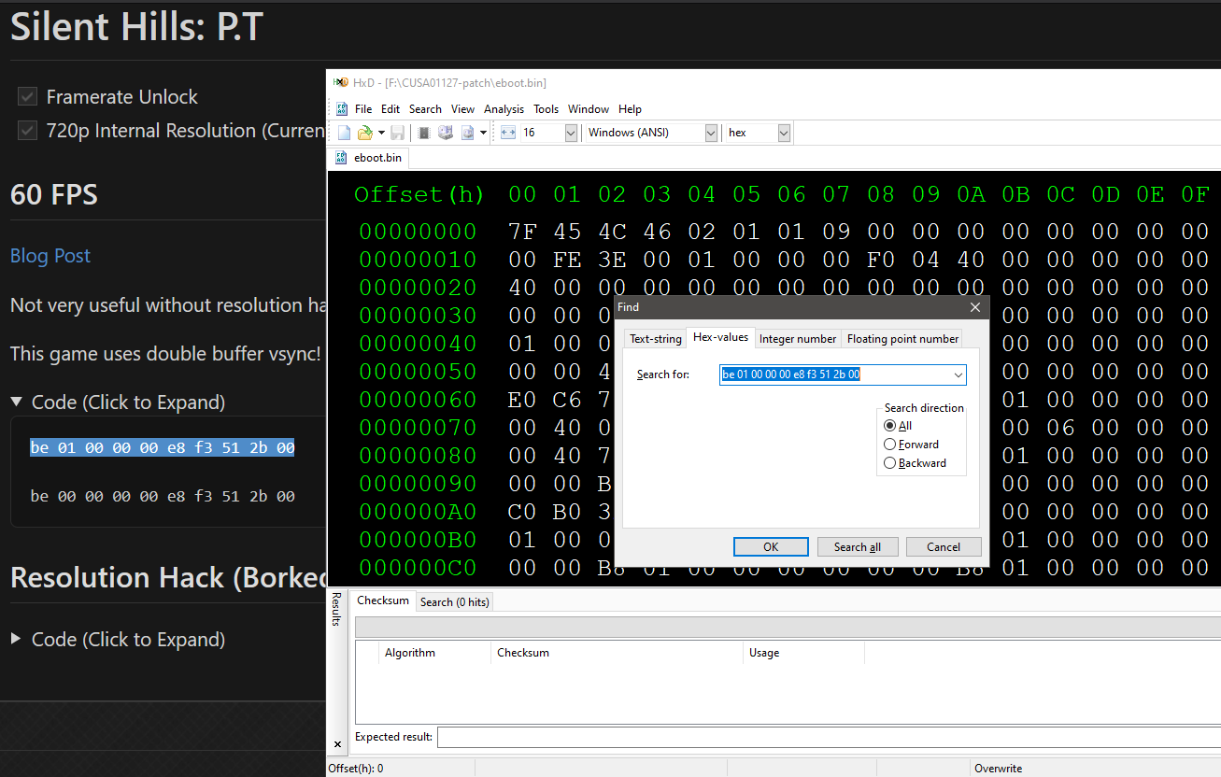Click the Algorithm column header

(434, 653)
